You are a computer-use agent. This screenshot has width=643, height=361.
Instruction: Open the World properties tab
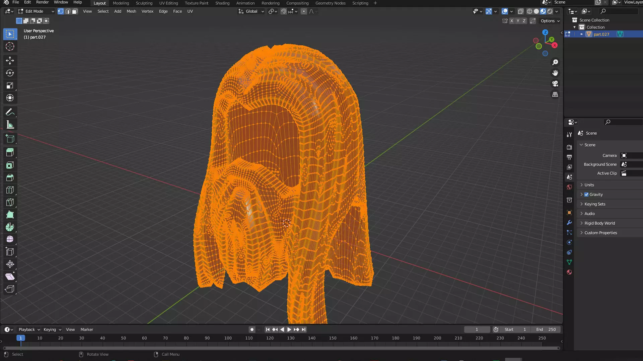[569, 187]
